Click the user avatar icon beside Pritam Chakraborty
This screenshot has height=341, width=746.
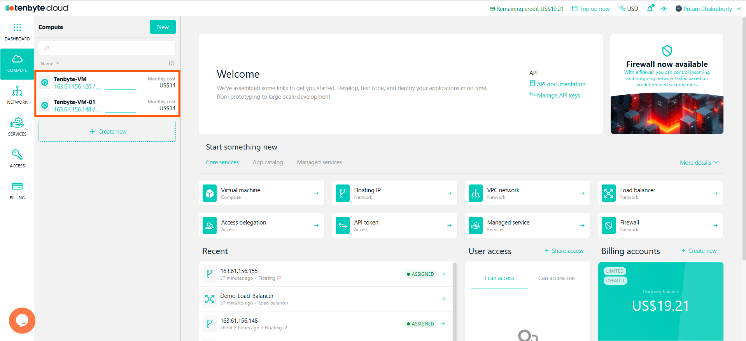coord(679,9)
